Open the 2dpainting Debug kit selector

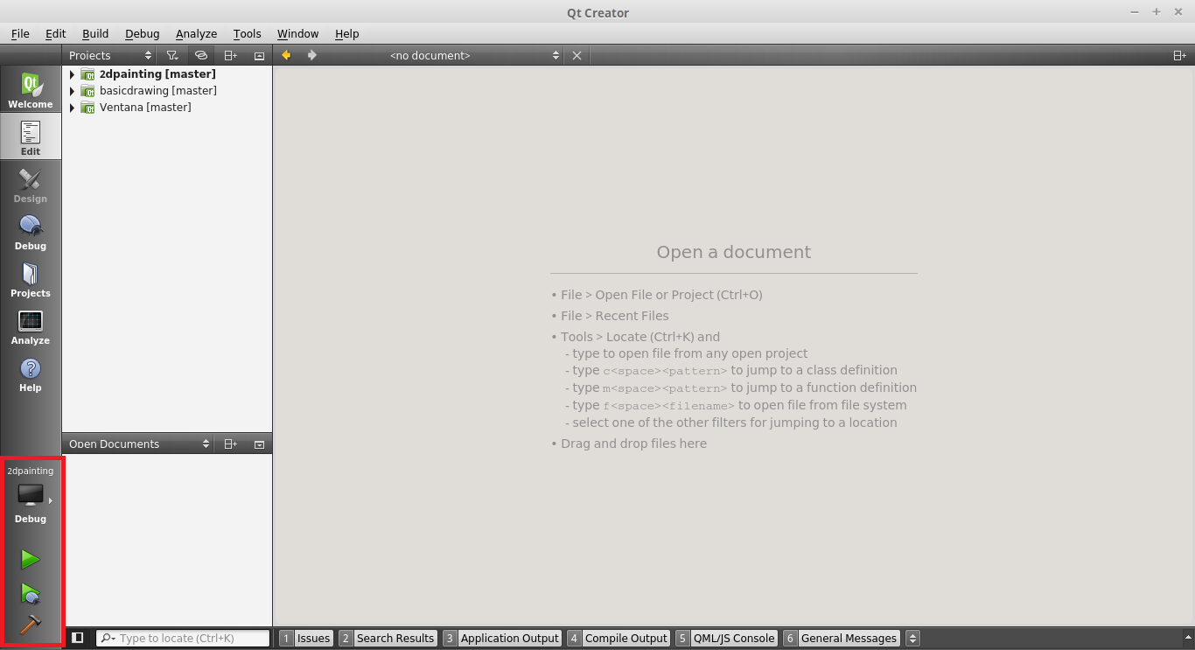pyautogui.click(x=31, y=496)
